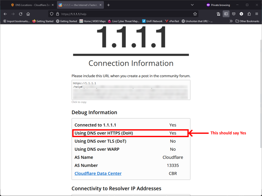The width and height of the screenshot is (262, 196).
Task: Click the Using DNS over WARP label
Action: (x=97, y=149)
